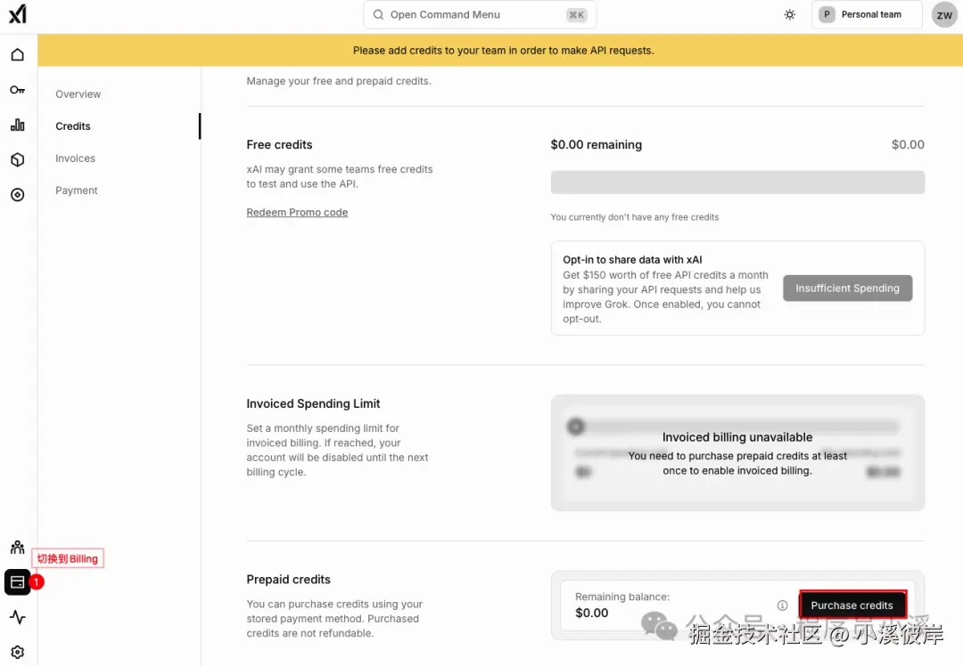Viewport: 963px width, 666px height.
Task: Click the Redeem Promo code link
Action: pyautogui.click(x=297, y=212)
